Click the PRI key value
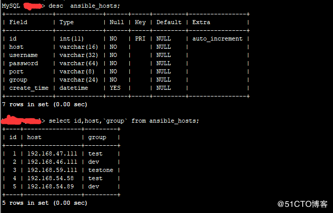The height and width of the screenshot is (213, 333). point(141,38)
